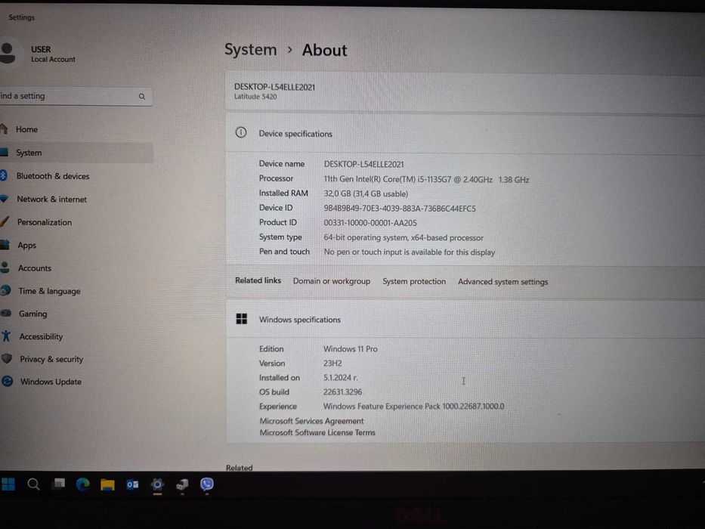Click the Gaming controller icon in sidebar
Screen dimensions: 705x529
click(x=6, y=313)
